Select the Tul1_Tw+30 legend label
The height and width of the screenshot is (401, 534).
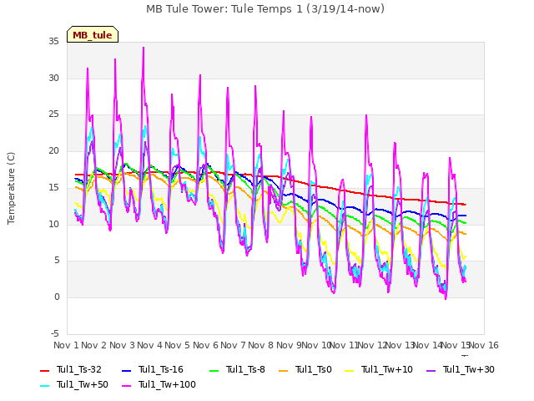coord(469,369)
